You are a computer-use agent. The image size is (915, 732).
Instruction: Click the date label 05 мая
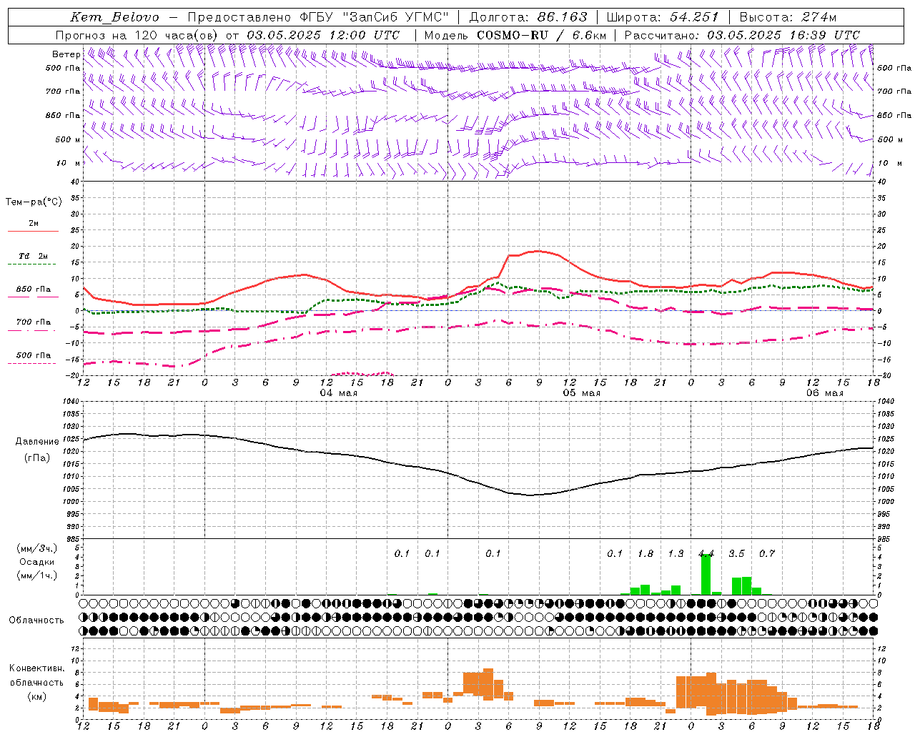(581, 393)
